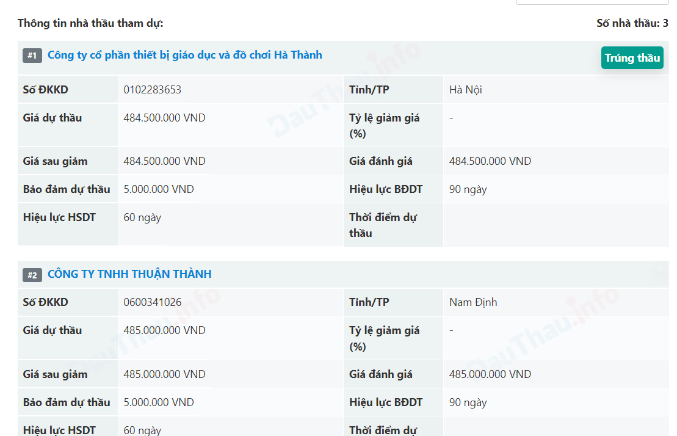The width and height of the screenshot is (677, 436).
Task: Click the green Trúng thầu badge
Action: [x=632, y=58]
